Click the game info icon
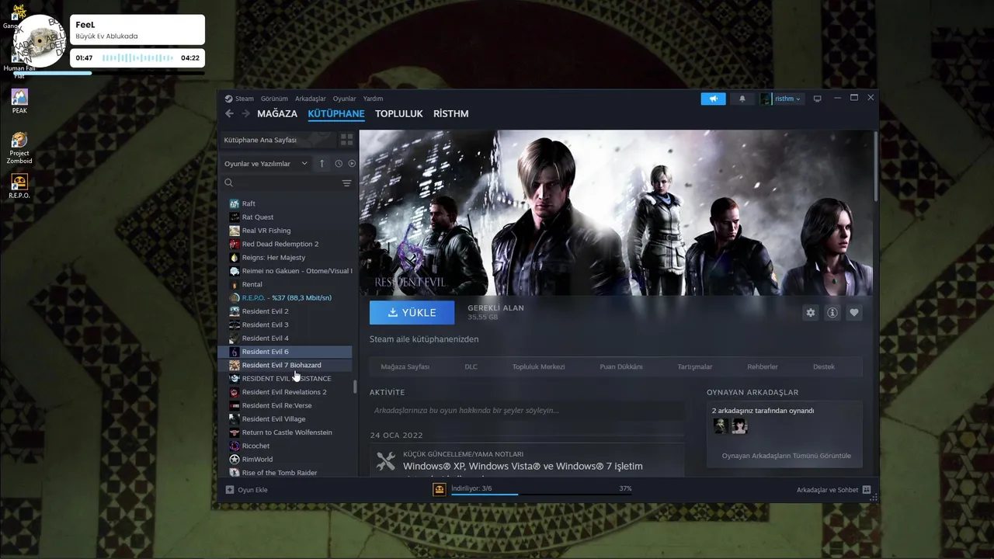The width and height of the screenshot is (994, 559). (x=832, y=312)
